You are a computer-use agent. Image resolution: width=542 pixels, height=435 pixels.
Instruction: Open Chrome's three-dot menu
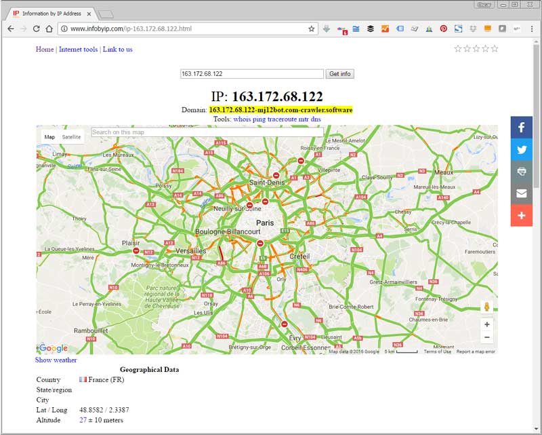point(532,29)
